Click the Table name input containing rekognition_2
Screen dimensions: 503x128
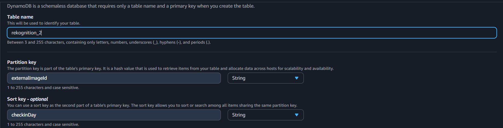point(252,33)
